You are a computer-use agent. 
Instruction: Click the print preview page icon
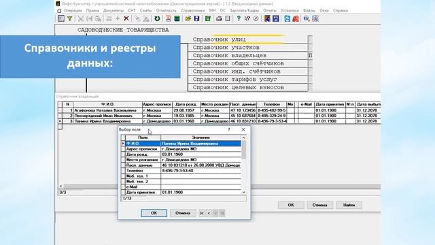pyautogui.click(x=228, y=18)
